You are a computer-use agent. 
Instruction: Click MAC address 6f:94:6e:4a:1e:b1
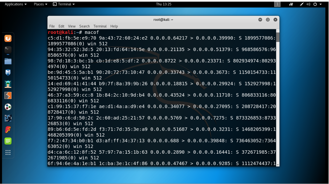[72, 163]
